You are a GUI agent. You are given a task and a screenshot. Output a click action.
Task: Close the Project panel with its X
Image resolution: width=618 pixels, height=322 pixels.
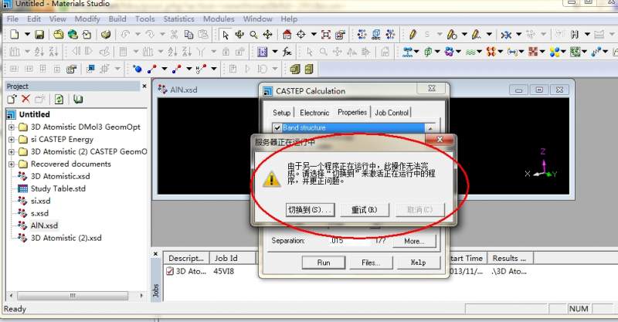coord(144,86)
